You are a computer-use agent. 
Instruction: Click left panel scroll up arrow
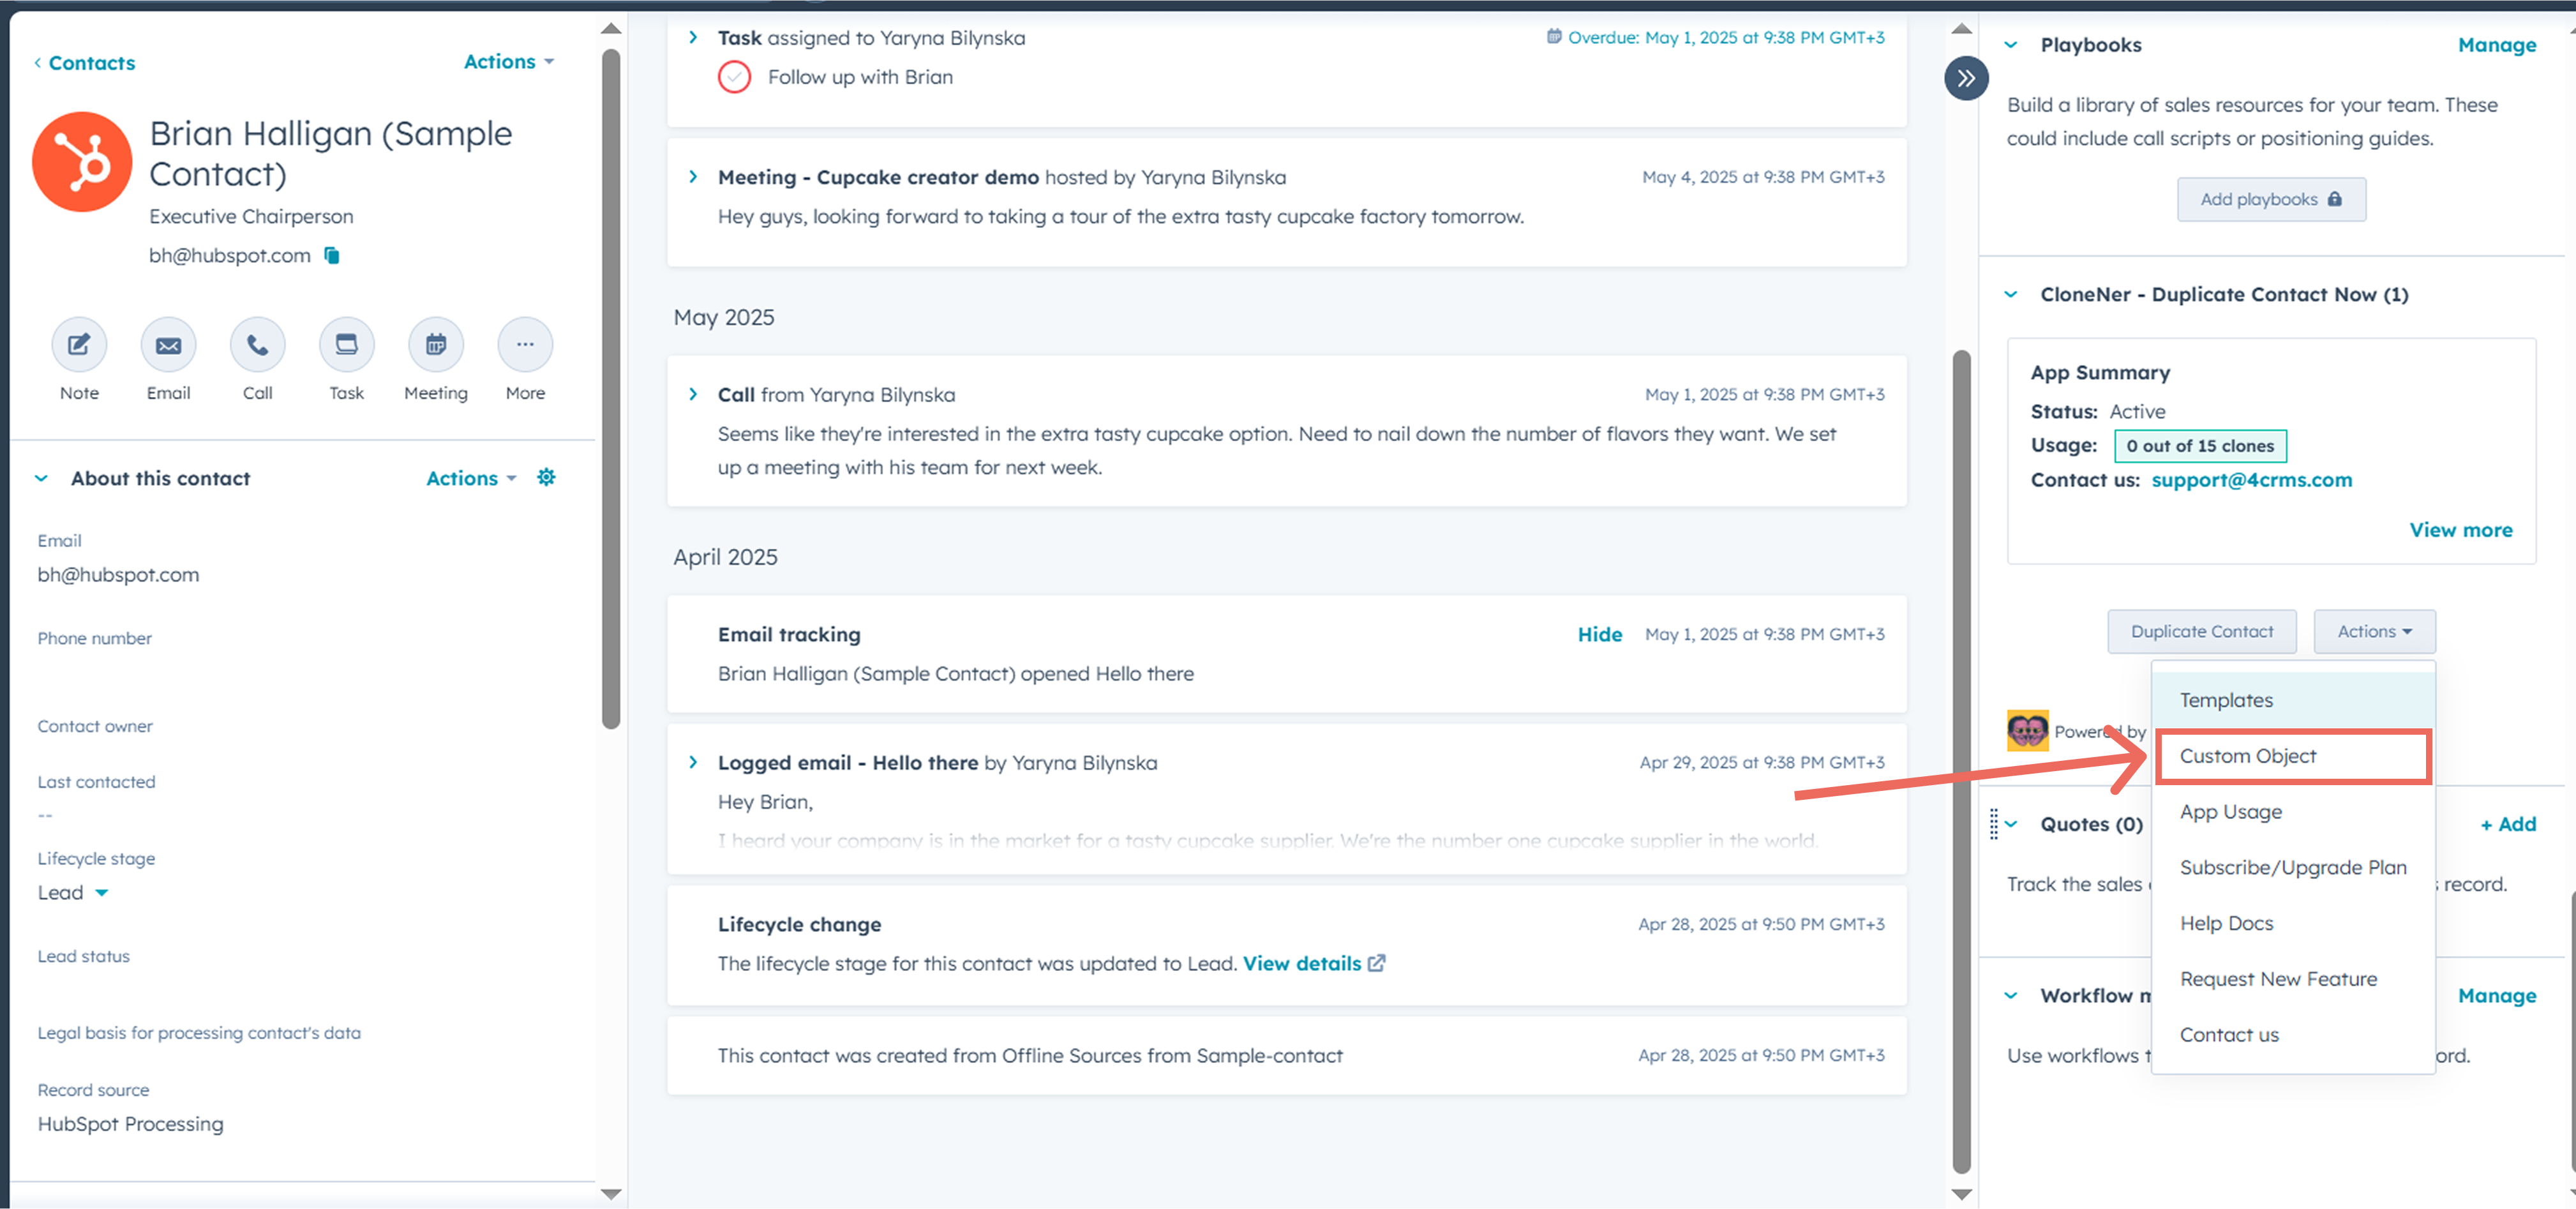(611, 28)
